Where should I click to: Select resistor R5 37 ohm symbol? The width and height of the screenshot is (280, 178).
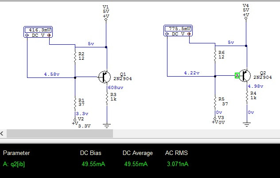coord(215,102)
